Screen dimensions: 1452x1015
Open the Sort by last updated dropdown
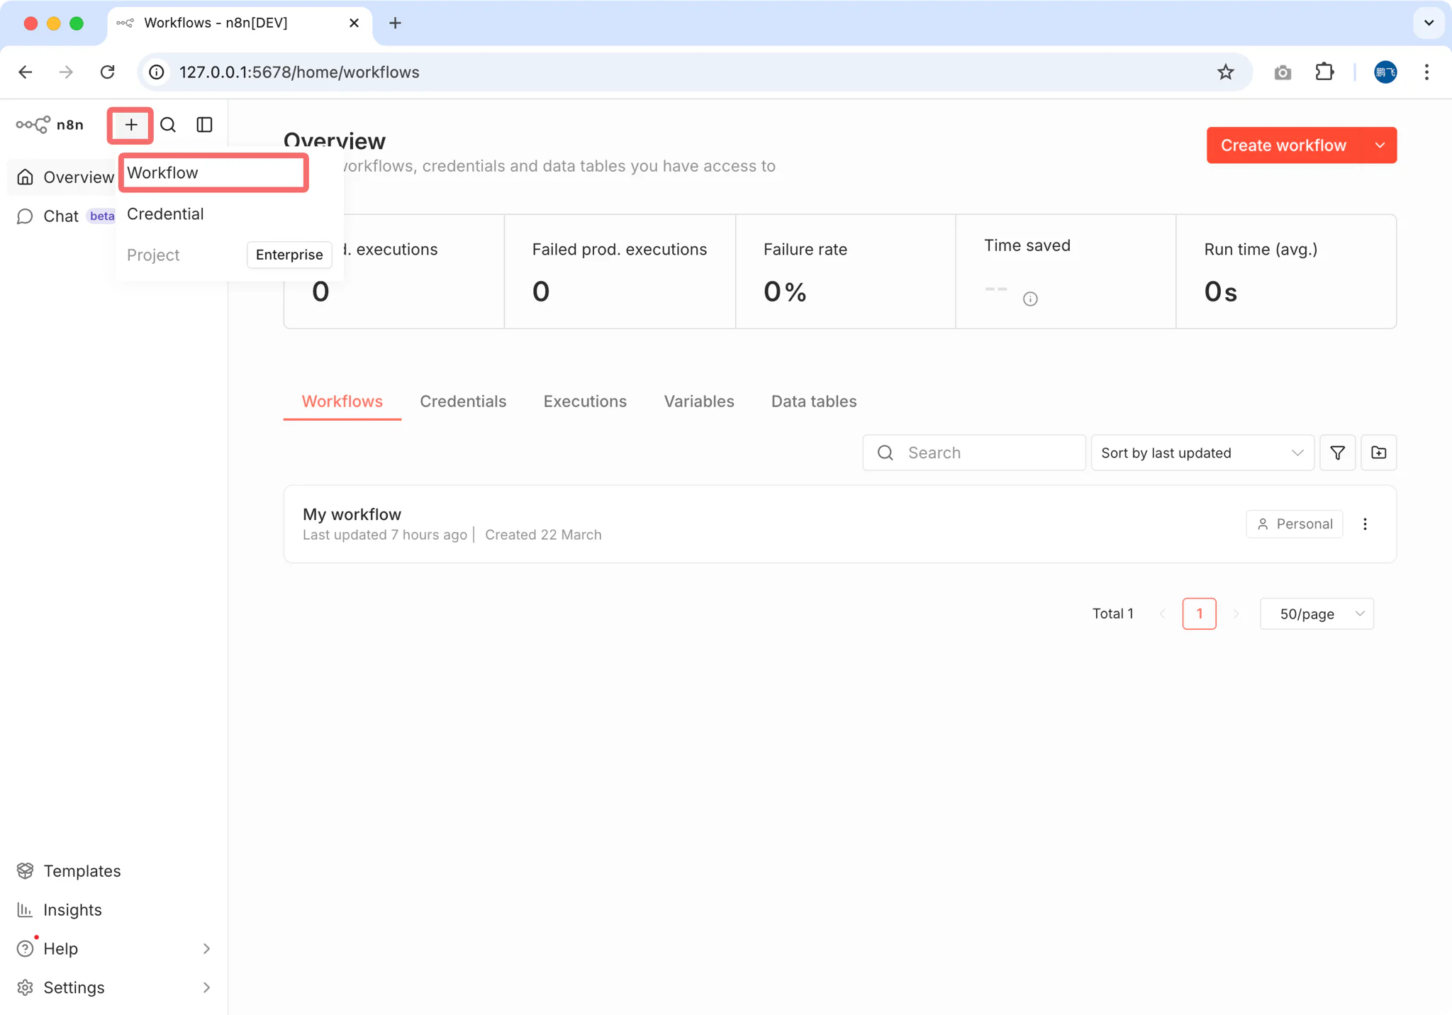pyautogui.click(x=1201, y=453)
